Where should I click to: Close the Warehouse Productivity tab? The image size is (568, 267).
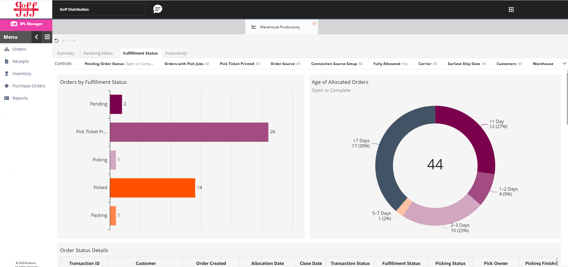pyautogui.click(x=314, y=24)
